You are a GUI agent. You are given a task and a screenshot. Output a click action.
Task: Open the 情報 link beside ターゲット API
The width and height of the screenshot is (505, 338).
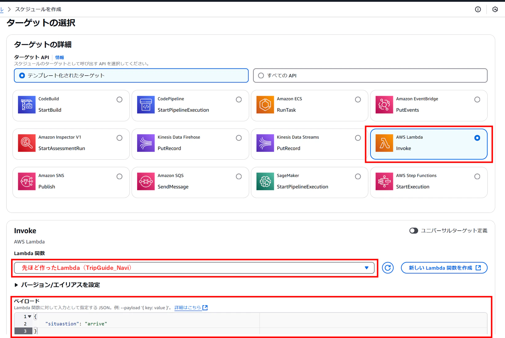coord(60,57)
